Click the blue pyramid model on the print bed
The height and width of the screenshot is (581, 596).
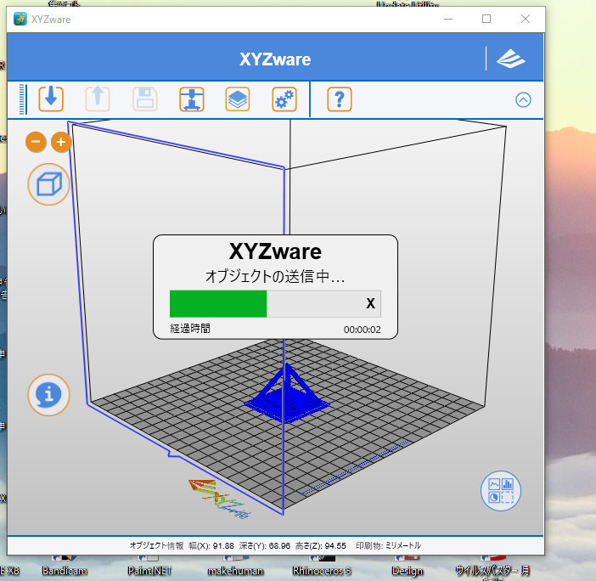287,393
